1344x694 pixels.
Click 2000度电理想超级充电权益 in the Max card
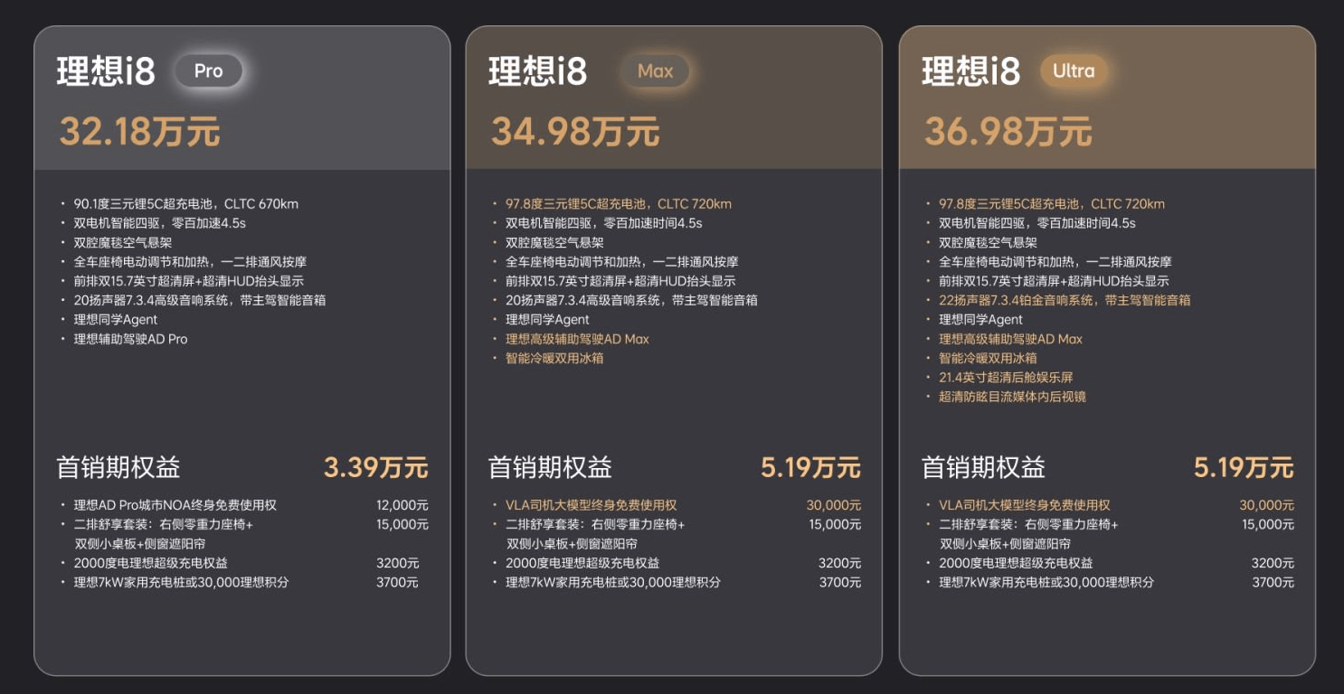pyautogui.click(x=582, y=563)
